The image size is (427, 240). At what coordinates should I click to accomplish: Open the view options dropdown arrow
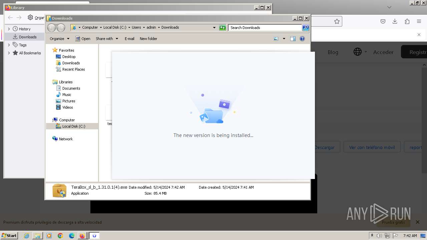click(284, 39)
